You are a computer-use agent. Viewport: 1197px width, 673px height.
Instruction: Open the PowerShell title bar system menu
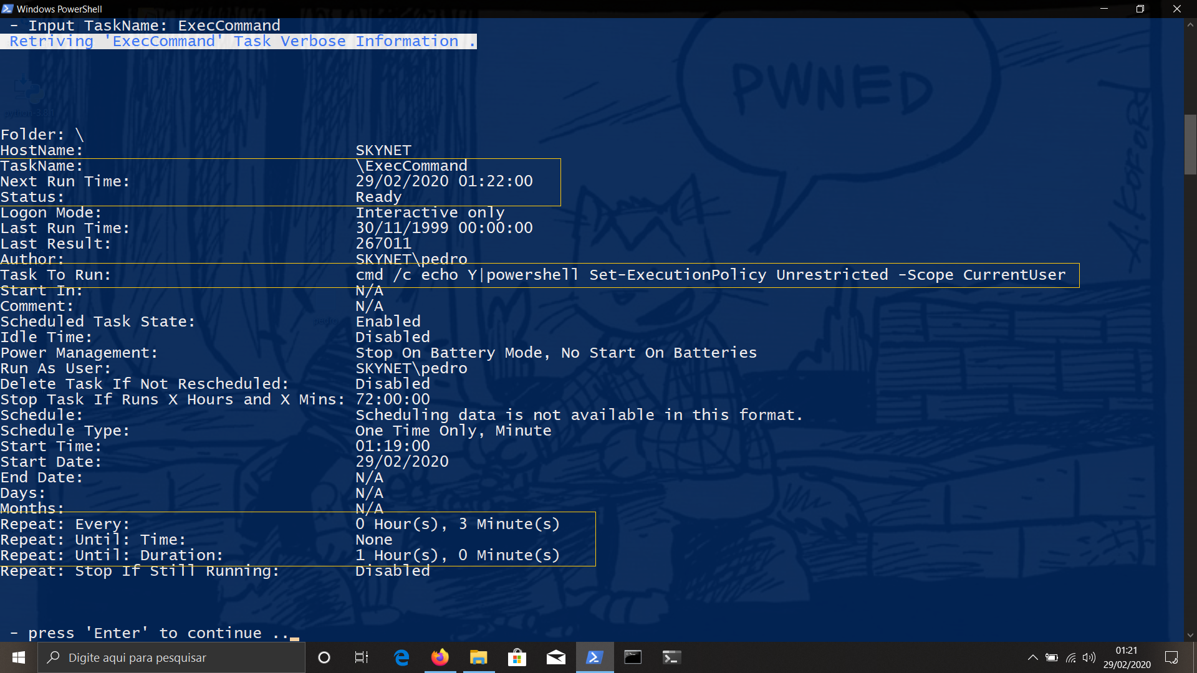pos(7,9)
